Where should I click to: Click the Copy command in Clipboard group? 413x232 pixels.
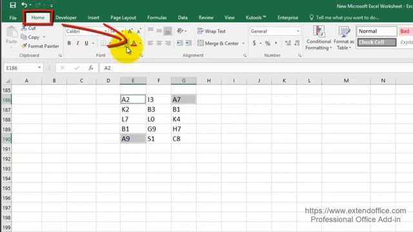click(30, 37)
